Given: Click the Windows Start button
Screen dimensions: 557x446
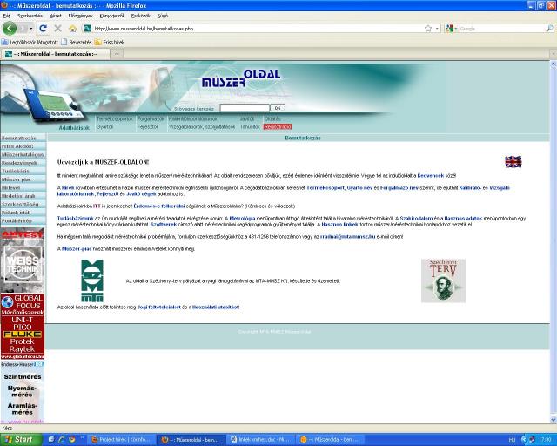Looking at the screenshot, I should pyautogui.click(x=19, y=439).
